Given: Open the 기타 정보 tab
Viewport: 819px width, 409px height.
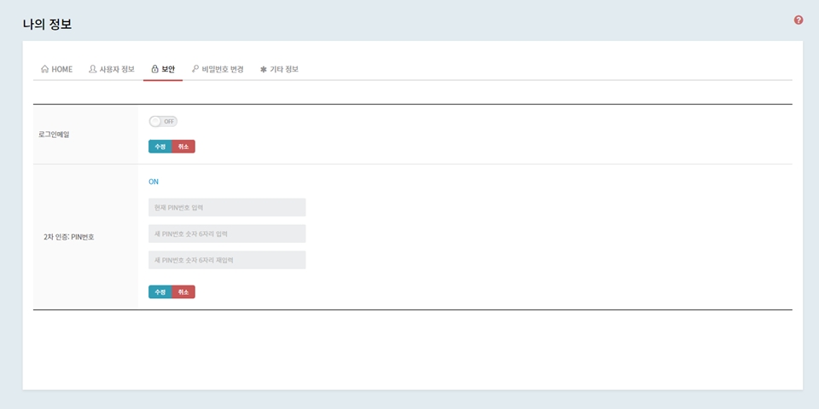Looking at the screenshot, I should (284, 70).
